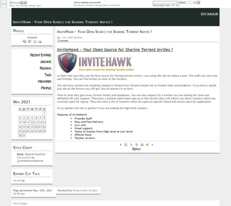Viewport: 231px width, 206px height.
Task: Click the entry title above the date
Action: coord(104,32)
